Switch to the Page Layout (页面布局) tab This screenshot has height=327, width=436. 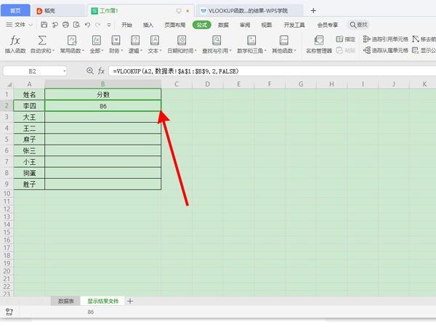tap(175, 25)
